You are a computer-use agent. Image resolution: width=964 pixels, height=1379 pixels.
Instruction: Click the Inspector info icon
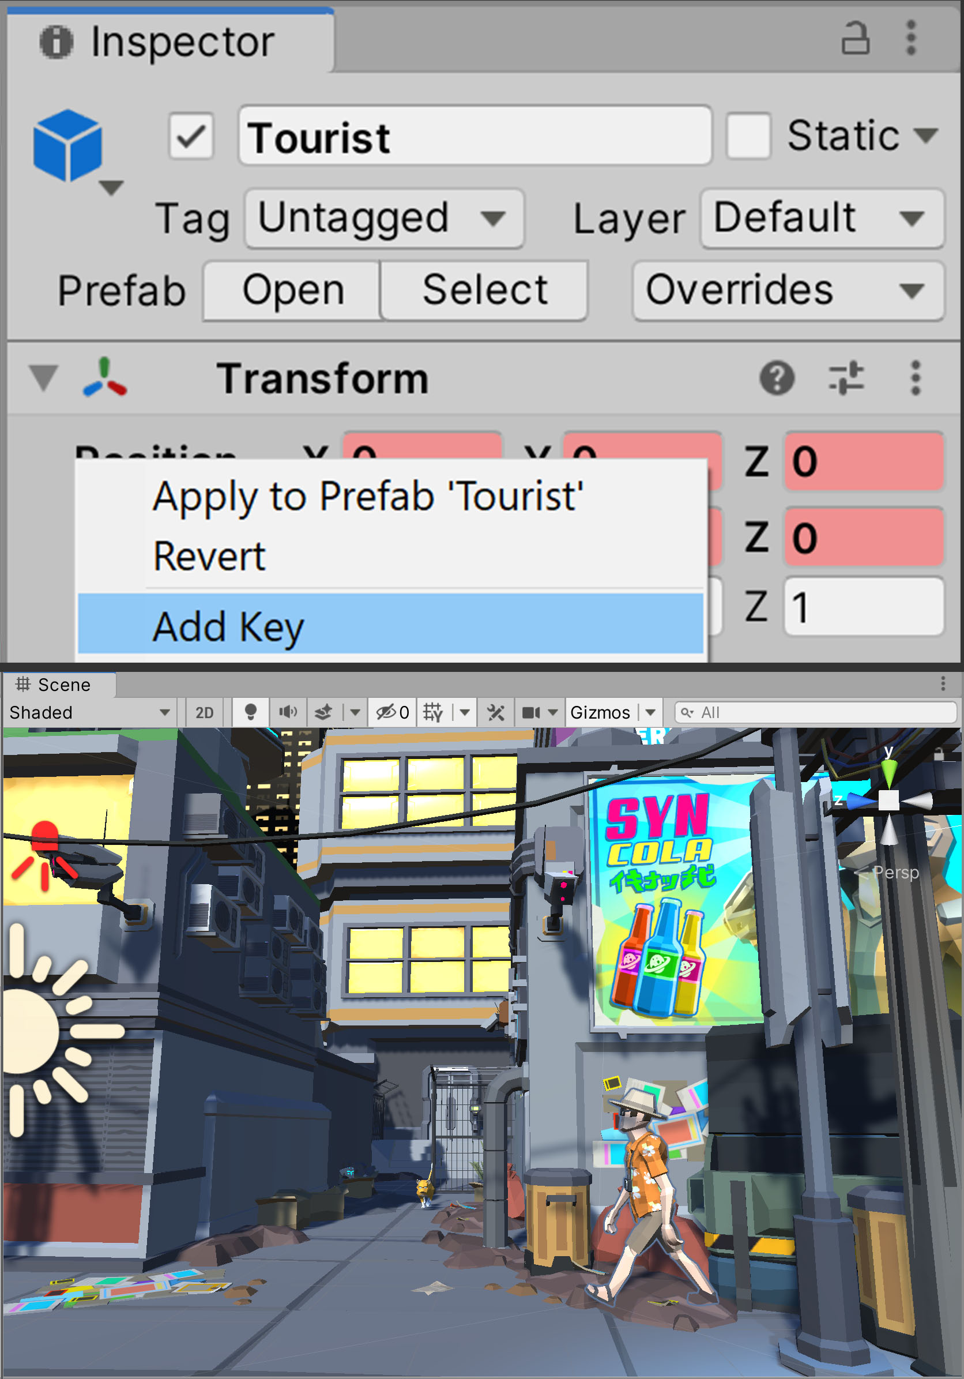tap(57, 42)
